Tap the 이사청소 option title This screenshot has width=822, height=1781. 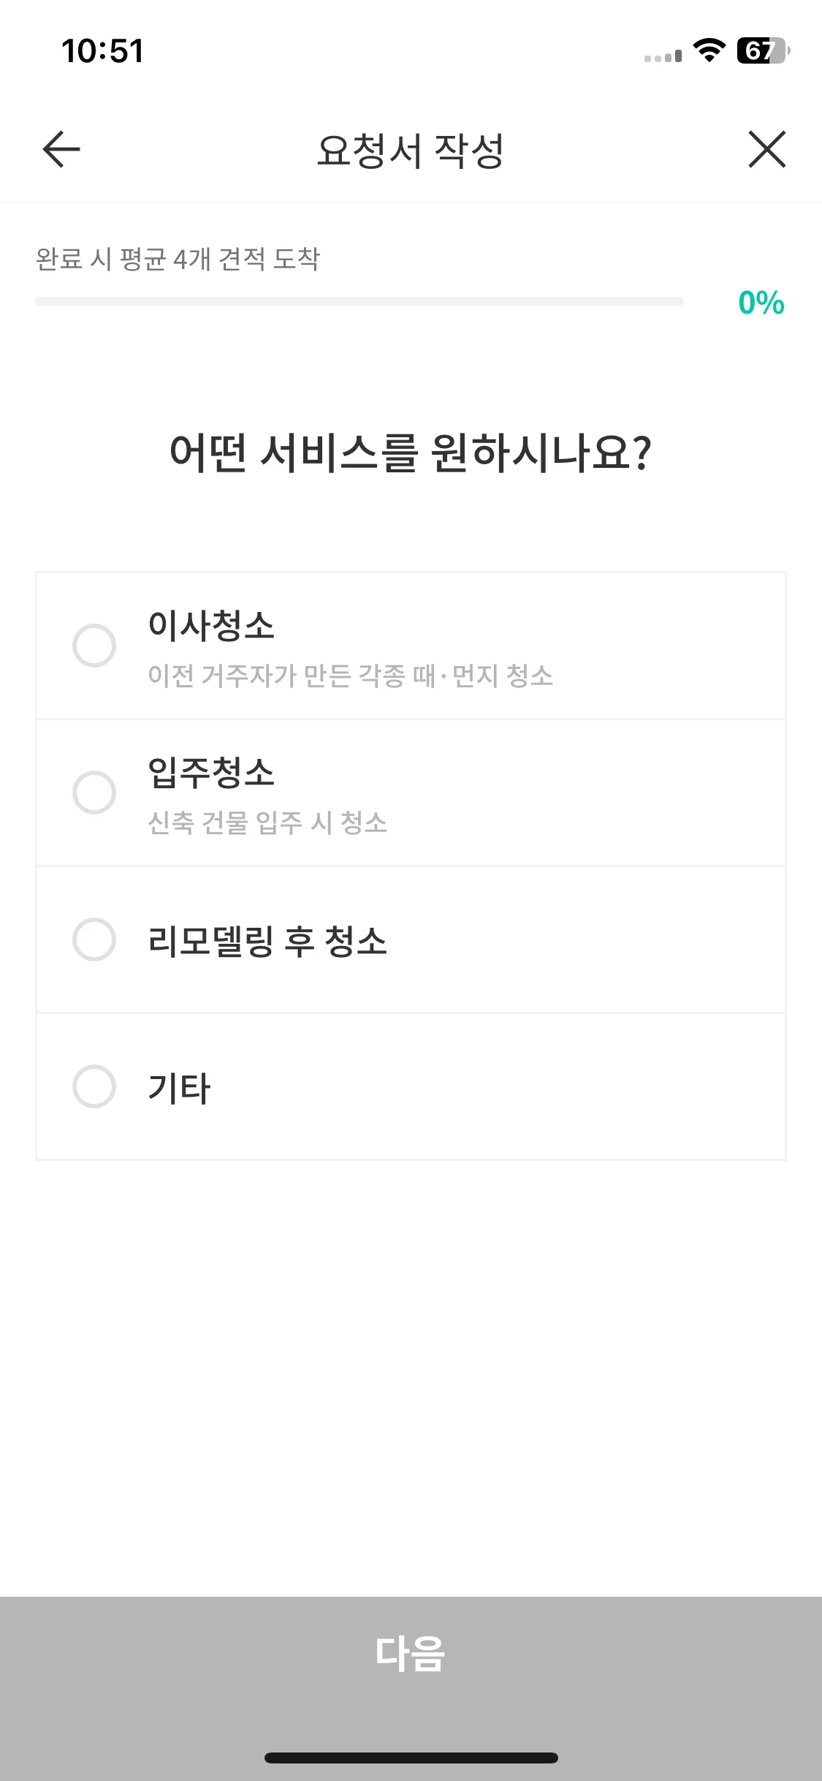pyautogui.click(x=211, y=626)
